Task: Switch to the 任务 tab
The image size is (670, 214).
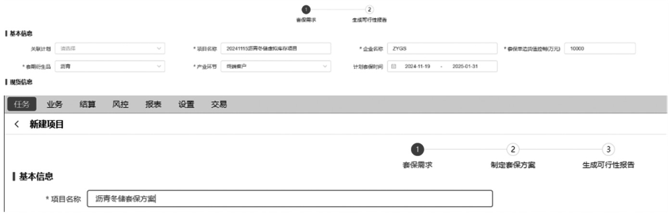Action: coord(22,105)
